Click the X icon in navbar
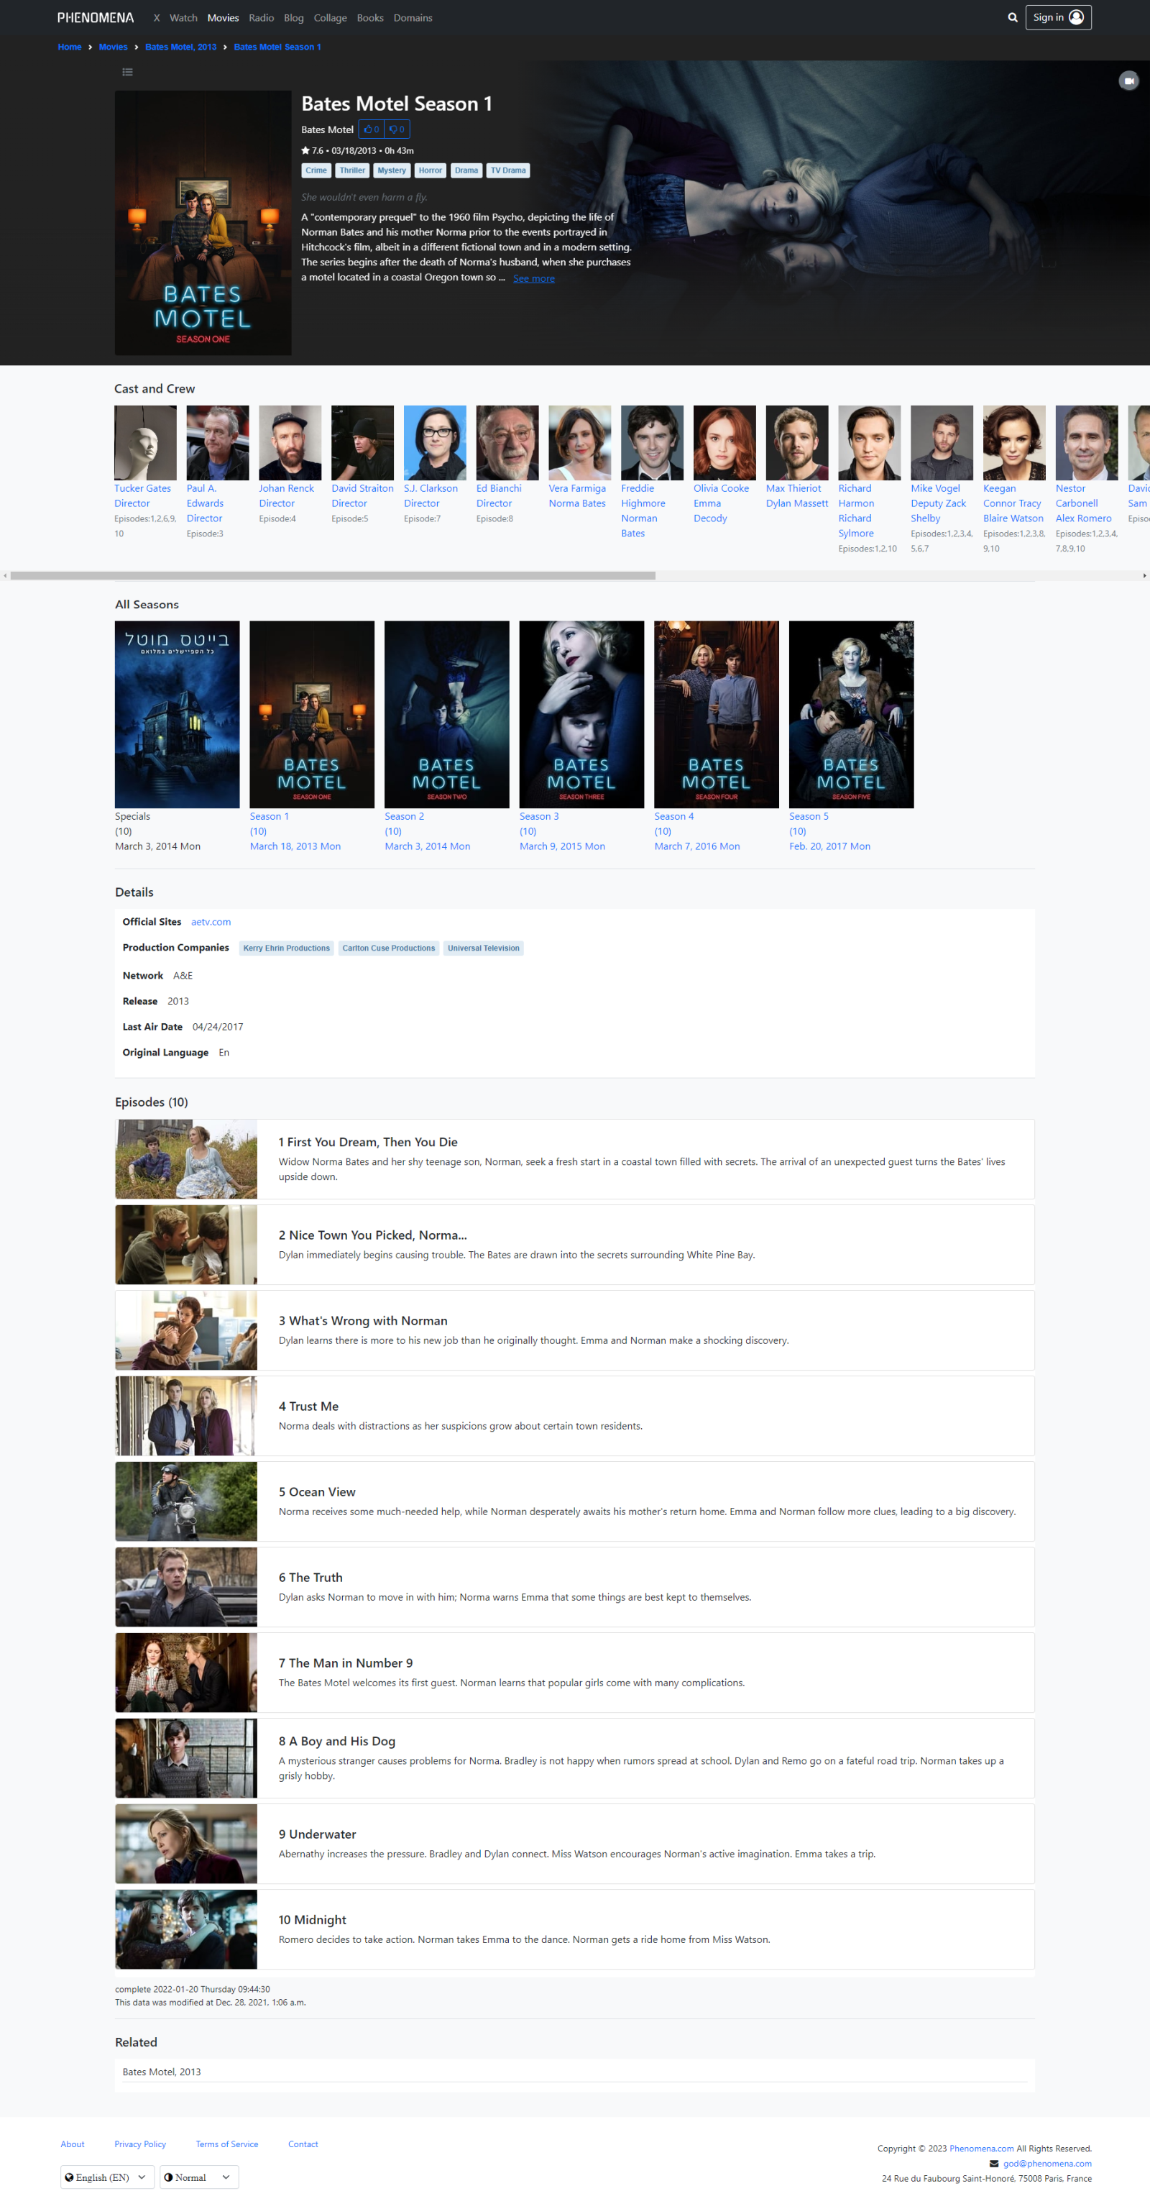The image size is (1150, 2209). [x=156, y=18]
